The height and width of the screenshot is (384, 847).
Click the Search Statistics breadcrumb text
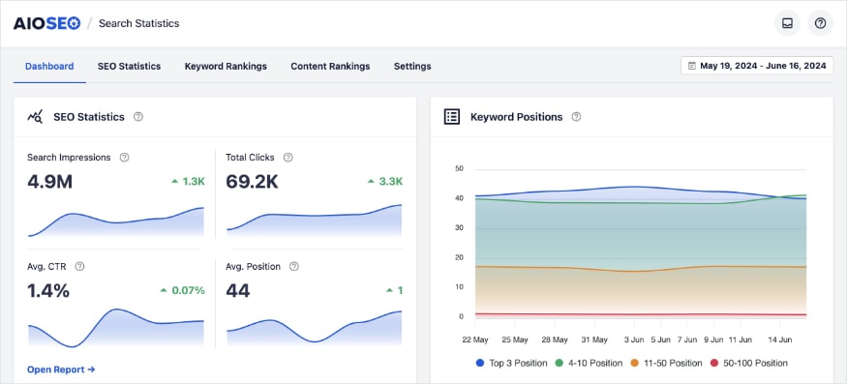pos(138,23)
